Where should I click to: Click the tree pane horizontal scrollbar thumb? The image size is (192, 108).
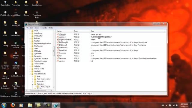pyautogui.click(x=38, y=90)
